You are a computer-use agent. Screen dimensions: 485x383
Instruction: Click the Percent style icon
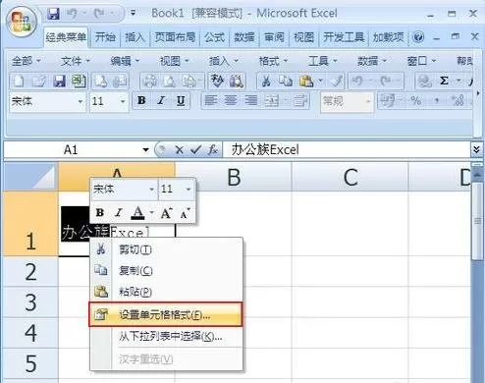tap(416, 101)
